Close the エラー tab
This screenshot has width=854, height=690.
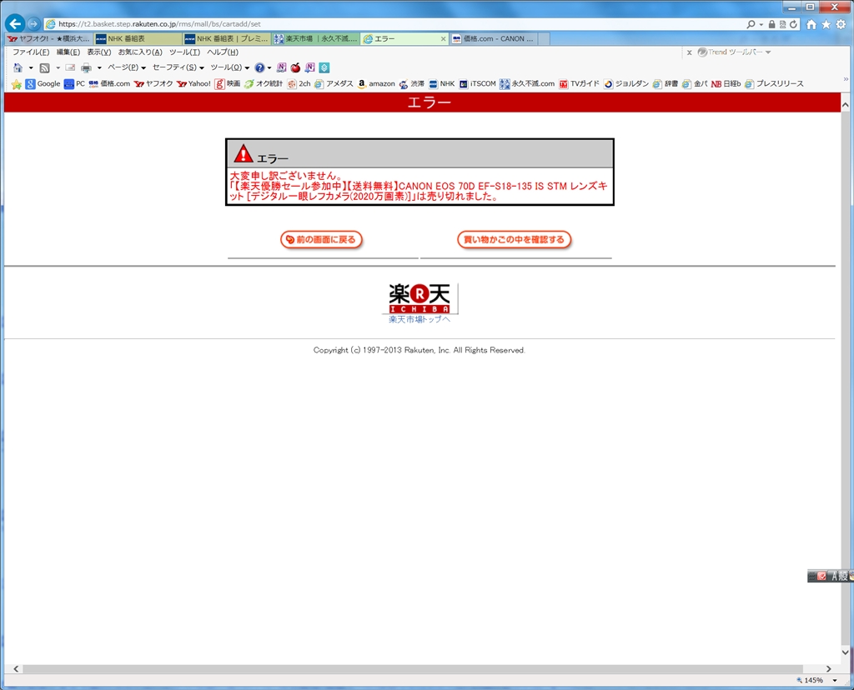point(443,38)
